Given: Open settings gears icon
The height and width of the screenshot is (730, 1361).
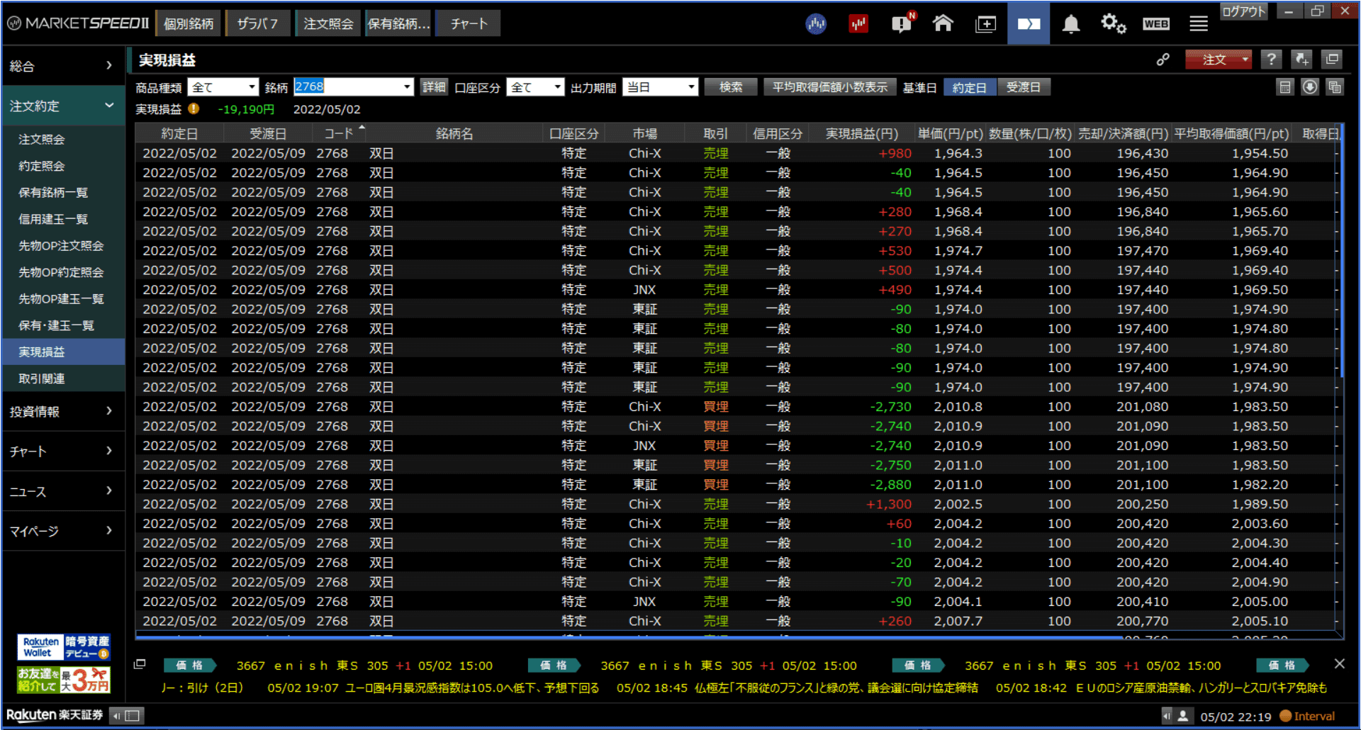Looking at the screenshot, I should click(1113, 24).
